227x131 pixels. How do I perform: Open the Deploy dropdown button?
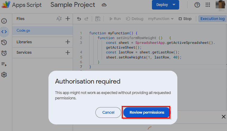(165, 5)
